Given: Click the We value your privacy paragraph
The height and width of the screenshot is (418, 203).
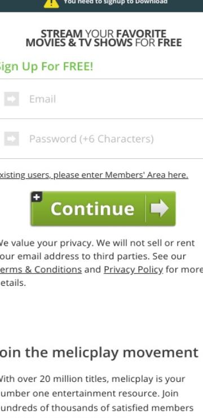Looking at the screenshot, I should (101, 263).
